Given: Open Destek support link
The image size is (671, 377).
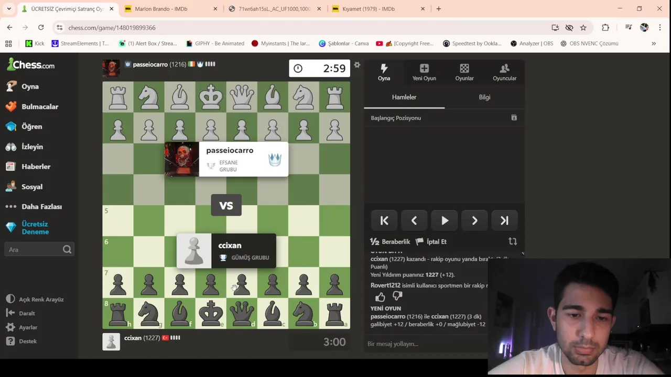Looking at the screenshot, I should pos(21,341).
